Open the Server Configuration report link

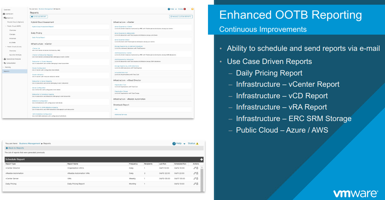(x=39, y=88)
